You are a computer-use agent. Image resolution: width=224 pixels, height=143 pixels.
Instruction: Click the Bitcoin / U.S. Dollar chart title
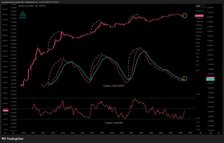click(32, 6)
